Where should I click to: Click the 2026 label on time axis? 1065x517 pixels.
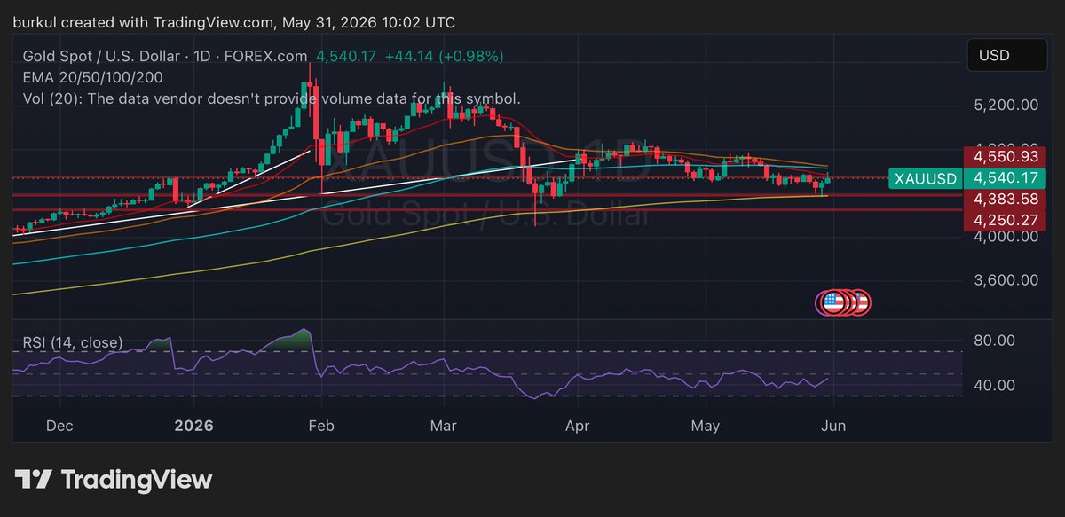tap(194, 426)
